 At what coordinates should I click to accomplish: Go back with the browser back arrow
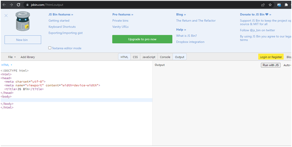(x=4, y=5)
